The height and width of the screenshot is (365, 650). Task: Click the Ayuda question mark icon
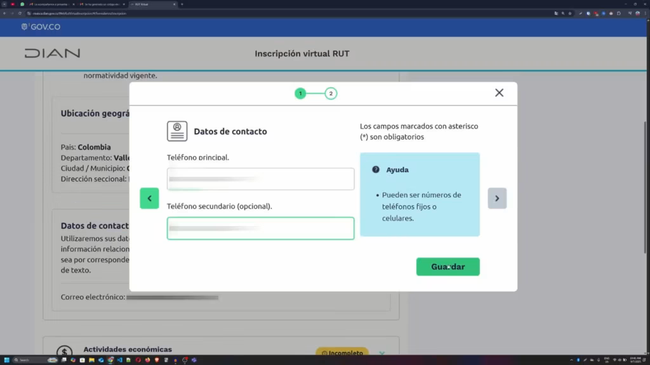coord(376,169)
